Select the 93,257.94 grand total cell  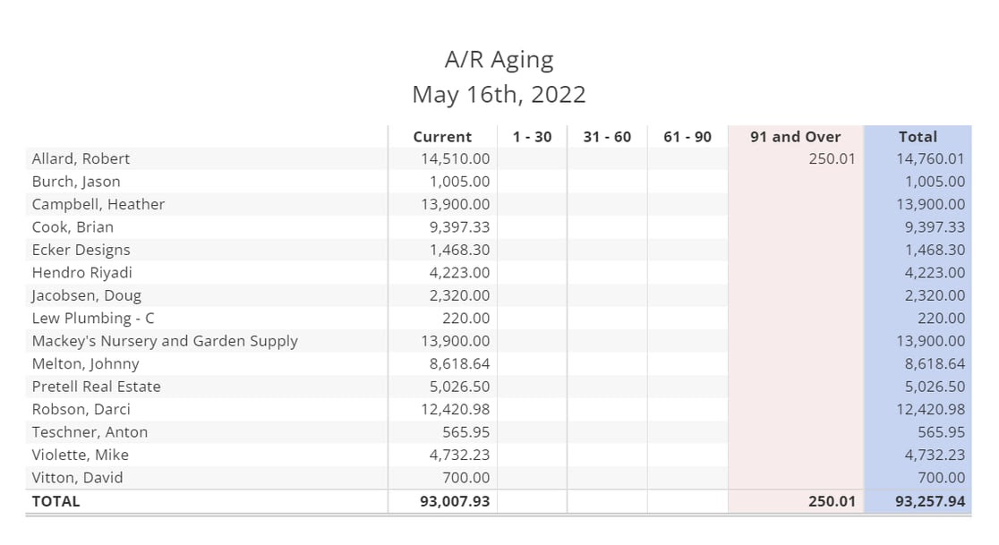[x=930, y=501]
